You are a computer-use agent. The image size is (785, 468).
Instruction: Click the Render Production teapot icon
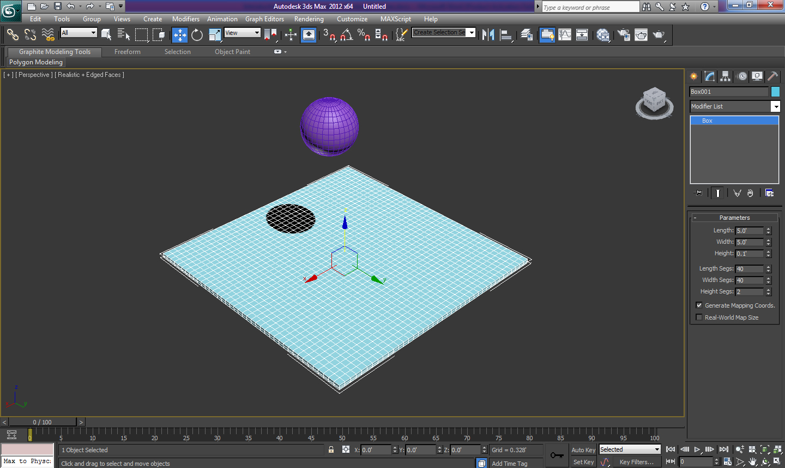pos(659,35)
